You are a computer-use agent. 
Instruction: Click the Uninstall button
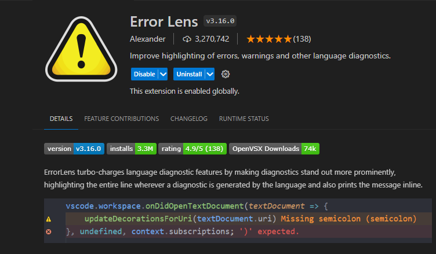(189, 74)
